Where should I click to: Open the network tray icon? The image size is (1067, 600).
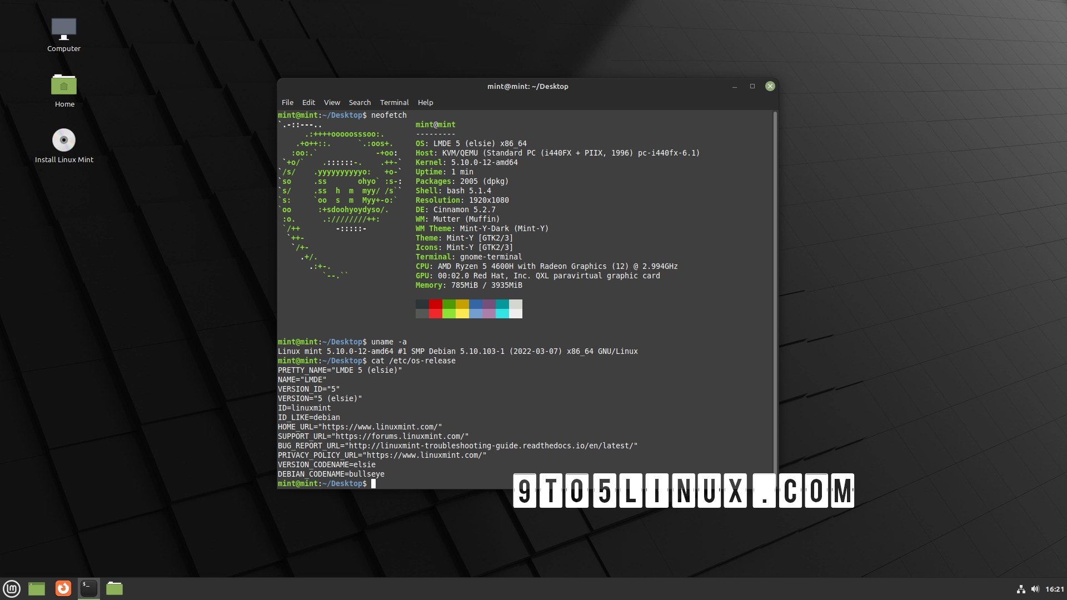point(1021,589)
